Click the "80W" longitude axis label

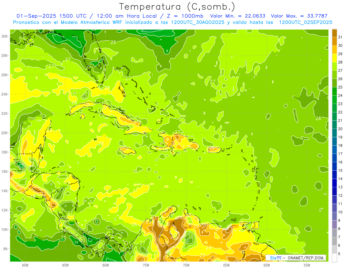[x=106, y=265]
